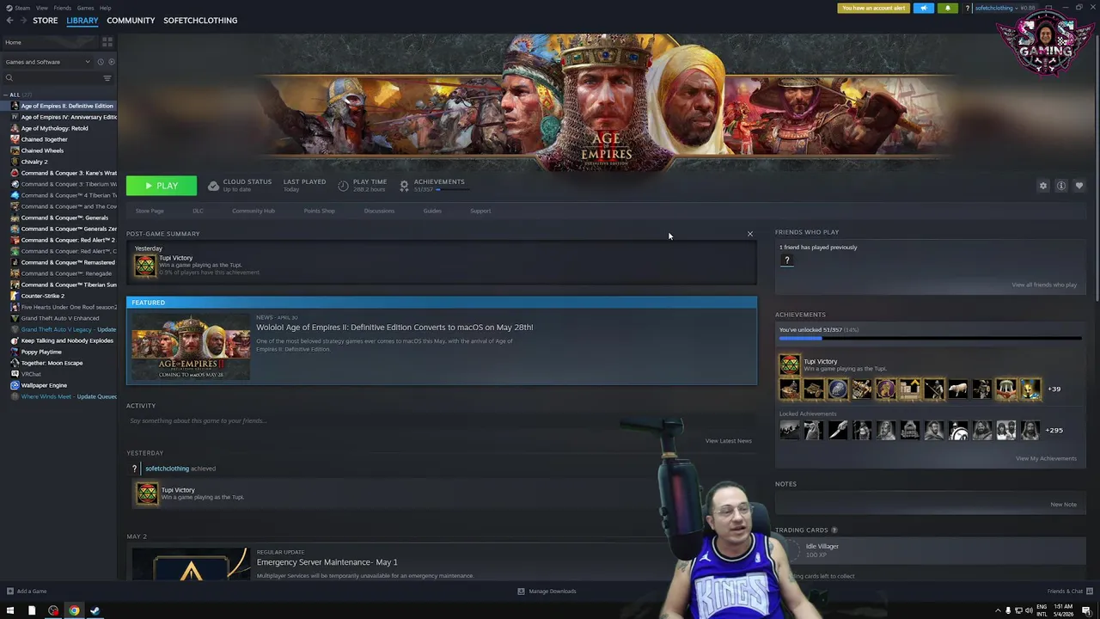This screenshot has height=619, width=1100.
Task: Toggle ready-to-play filter icon
Action: coord(112,62)
